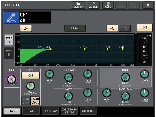The image size is (156, 117).
Task: Select EQ TYPE II
Action: pyautogui.click(x=9, y=53)
